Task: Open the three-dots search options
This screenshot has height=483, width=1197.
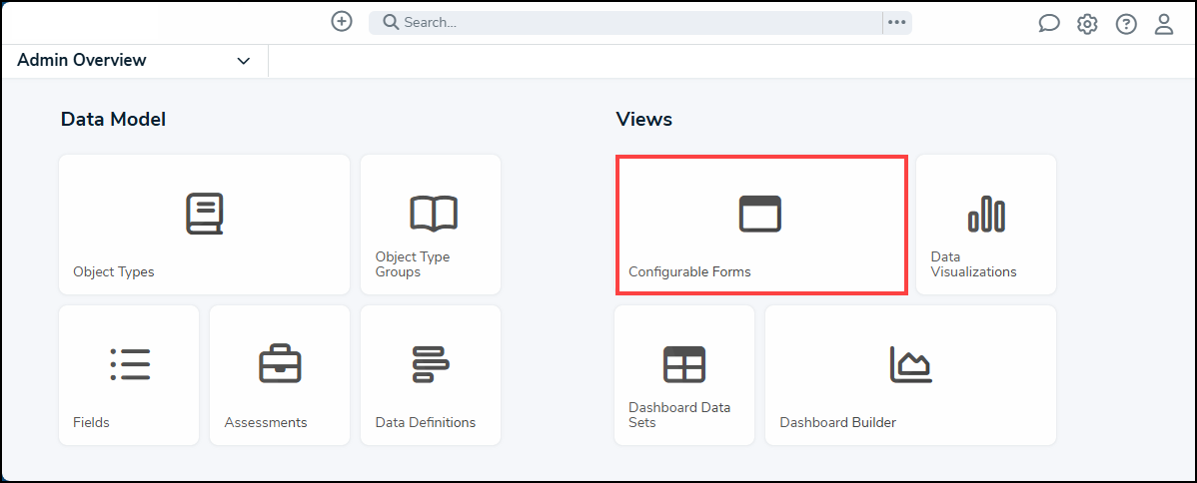Action: [x=897, y=23]
